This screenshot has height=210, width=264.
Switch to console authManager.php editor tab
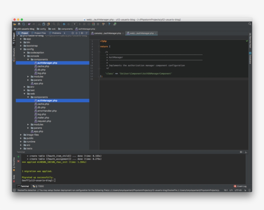[x=107, y=33]
